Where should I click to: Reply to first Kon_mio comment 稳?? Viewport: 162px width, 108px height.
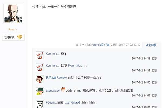[x=154, y=59]
